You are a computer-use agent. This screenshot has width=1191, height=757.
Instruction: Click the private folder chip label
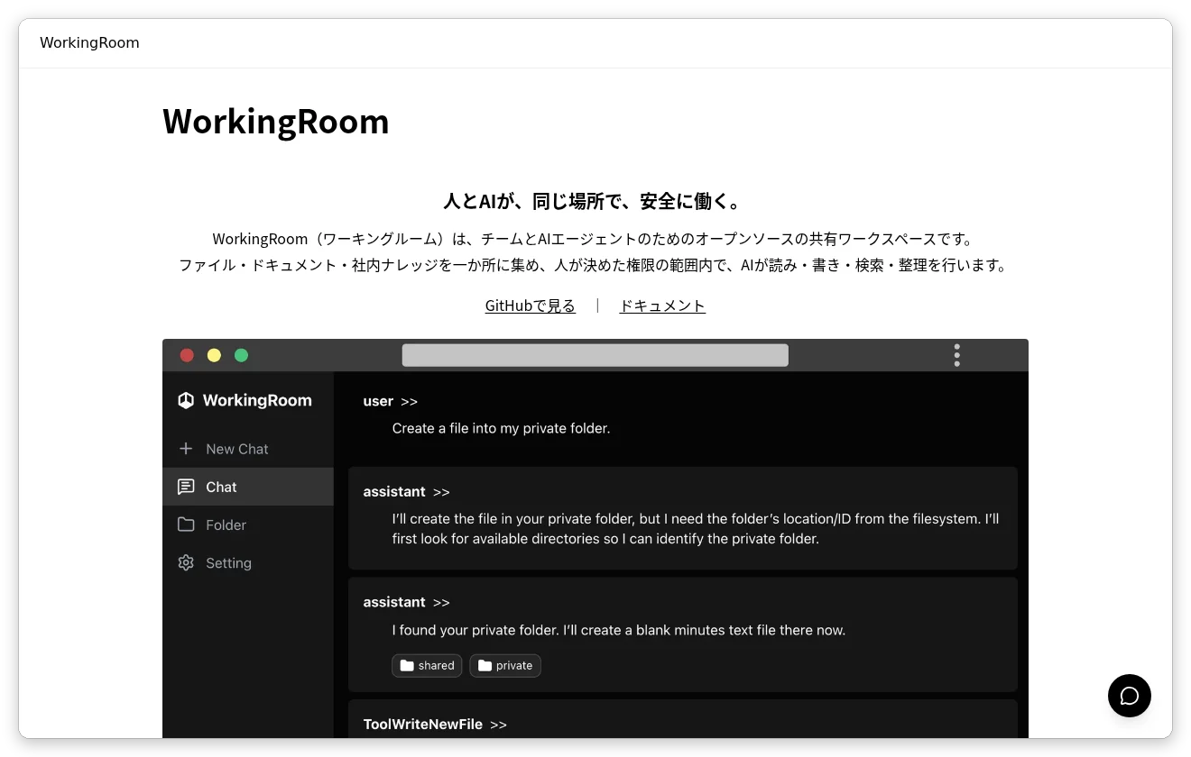tap(514, 665)
